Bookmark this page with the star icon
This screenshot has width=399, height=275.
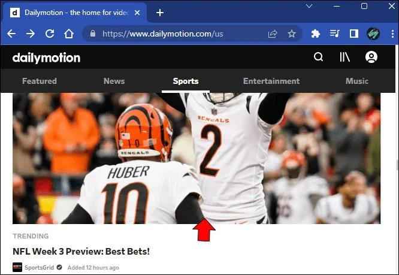click(292, 34)
